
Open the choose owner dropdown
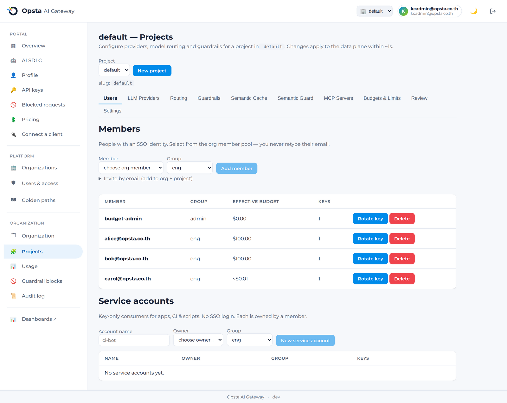click(x=198, y=340)
